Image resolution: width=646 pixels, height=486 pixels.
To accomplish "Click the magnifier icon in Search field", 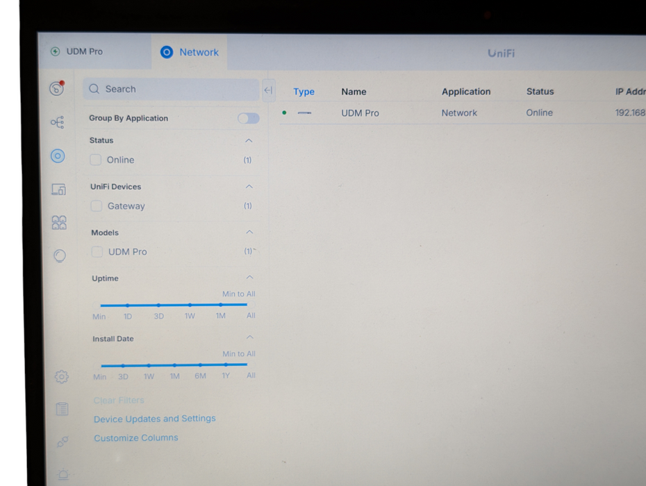I will click(x=94, y=89).
